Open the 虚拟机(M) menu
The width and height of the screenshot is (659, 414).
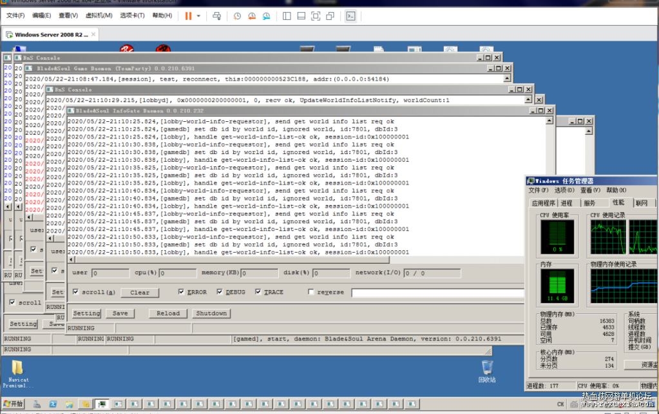click(99, 15)
